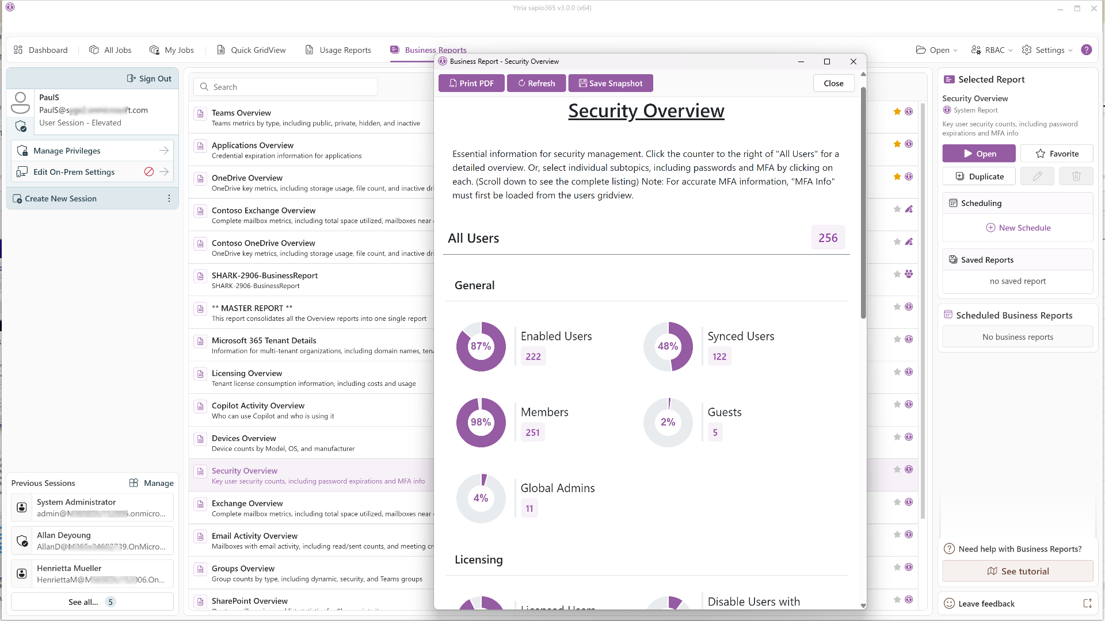The height and width of the screenshot is (621, 1105).
Task: Click the Create New Session options dots
Action: pyautogui.click(x=169, y=198)
